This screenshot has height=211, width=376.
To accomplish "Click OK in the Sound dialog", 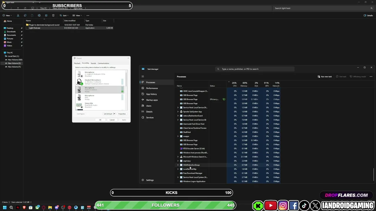I will click(100, 120).
